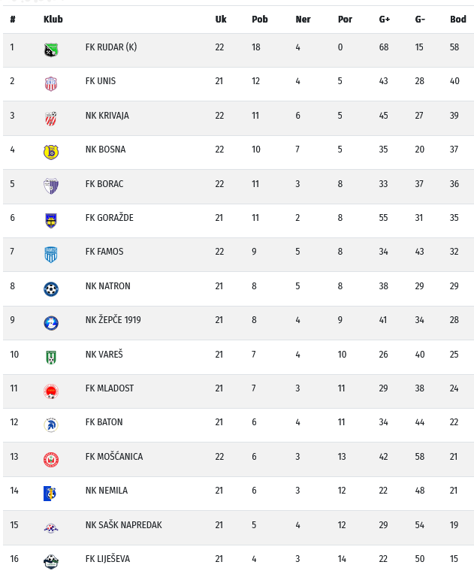This screenshot has height=580, width=474.
Task: Click the FK Goražde shield logo
Action: (50, 221)
